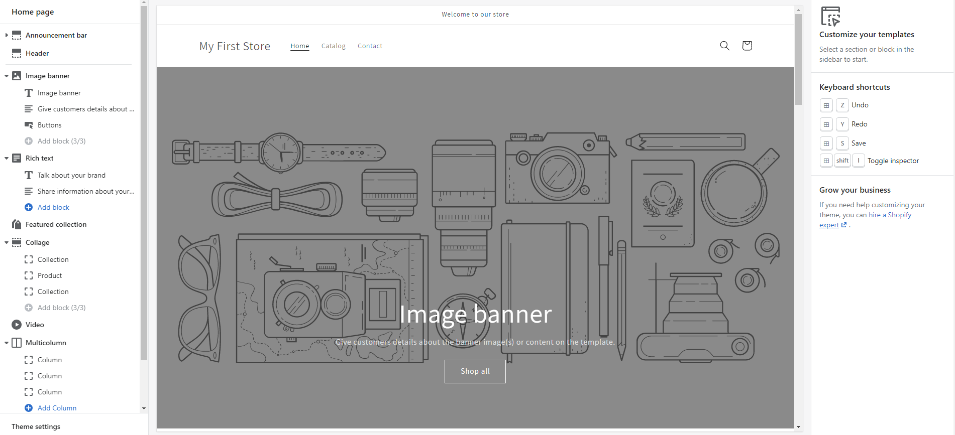
Task: Select the Announcement bar section label
Action: pos(56,35)
